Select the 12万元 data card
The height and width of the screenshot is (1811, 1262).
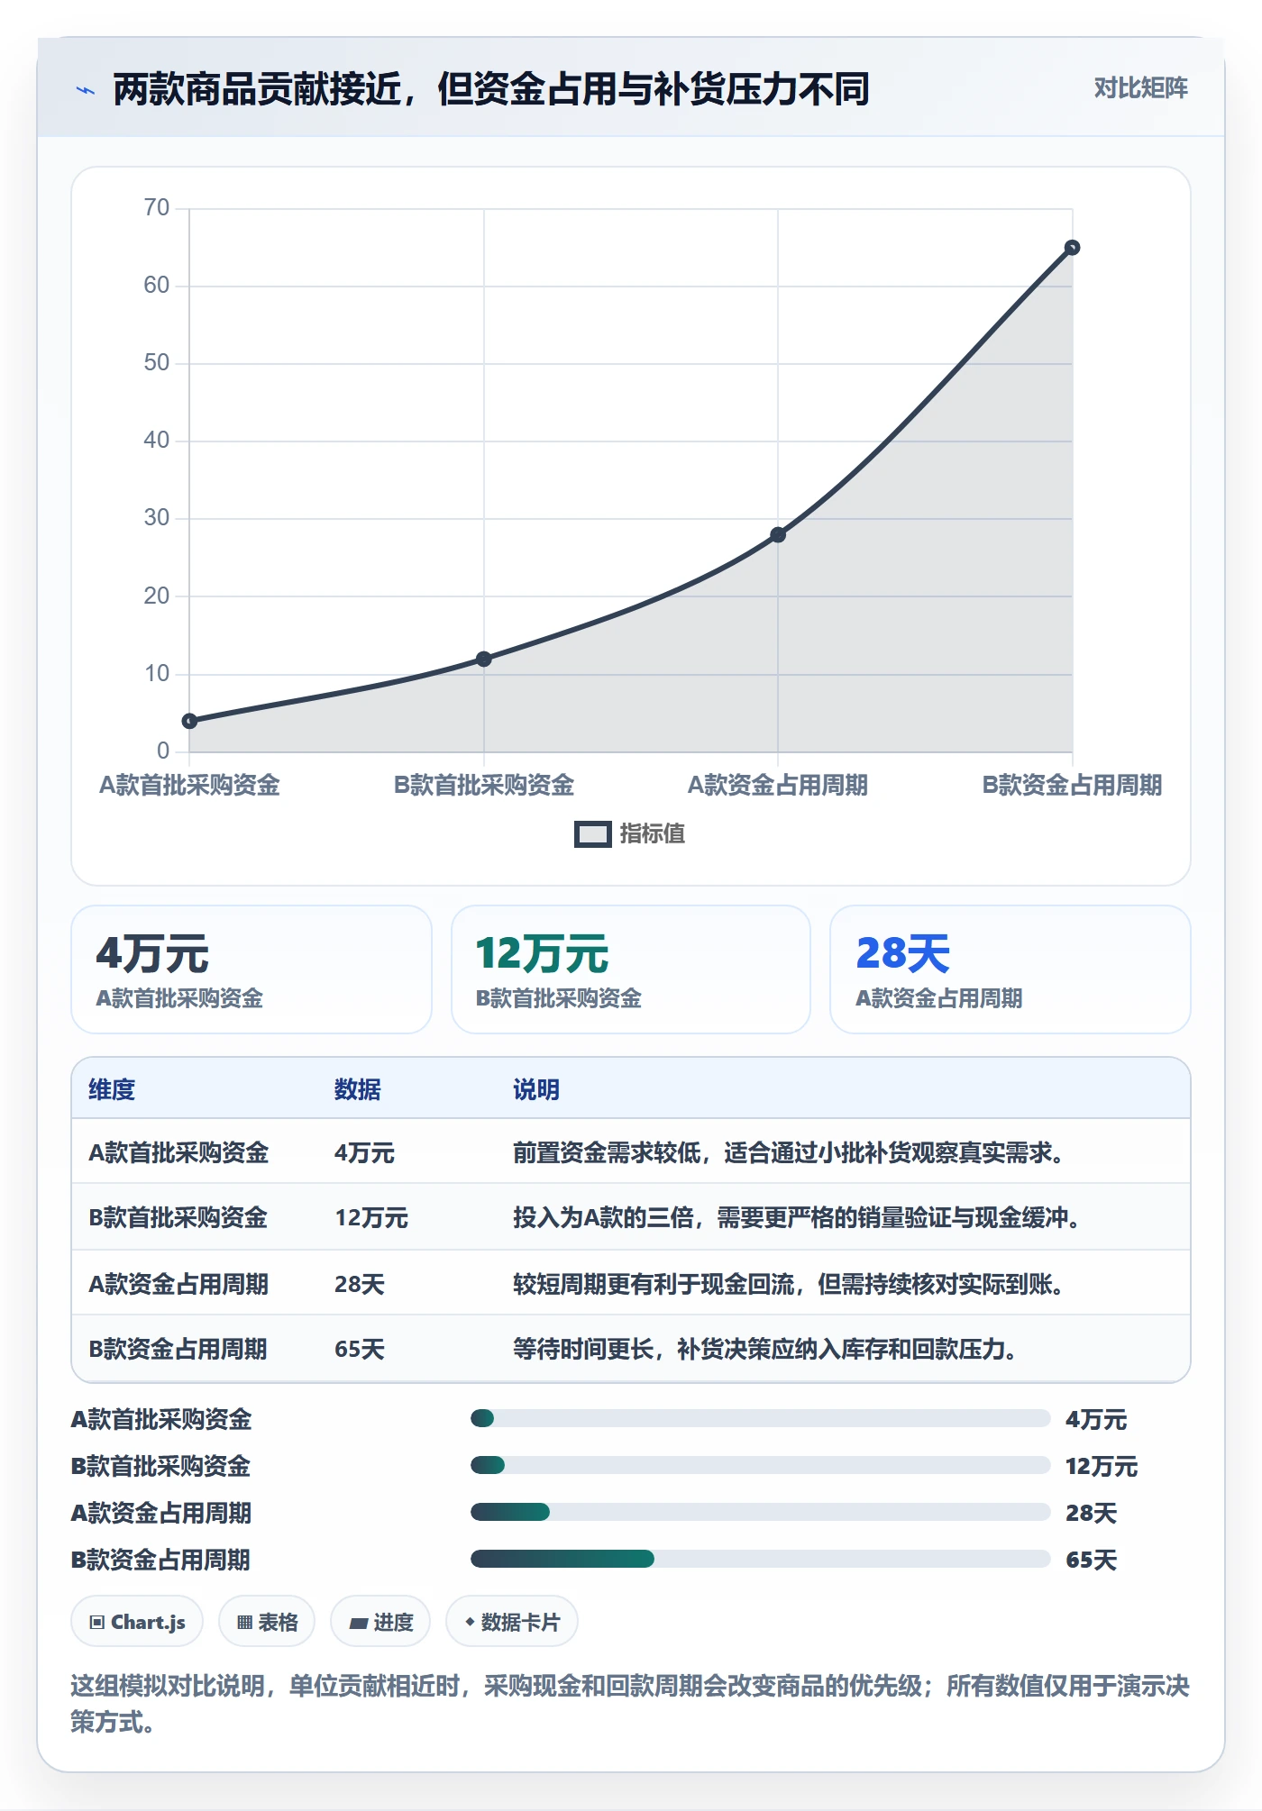click(x=631, y=969)
